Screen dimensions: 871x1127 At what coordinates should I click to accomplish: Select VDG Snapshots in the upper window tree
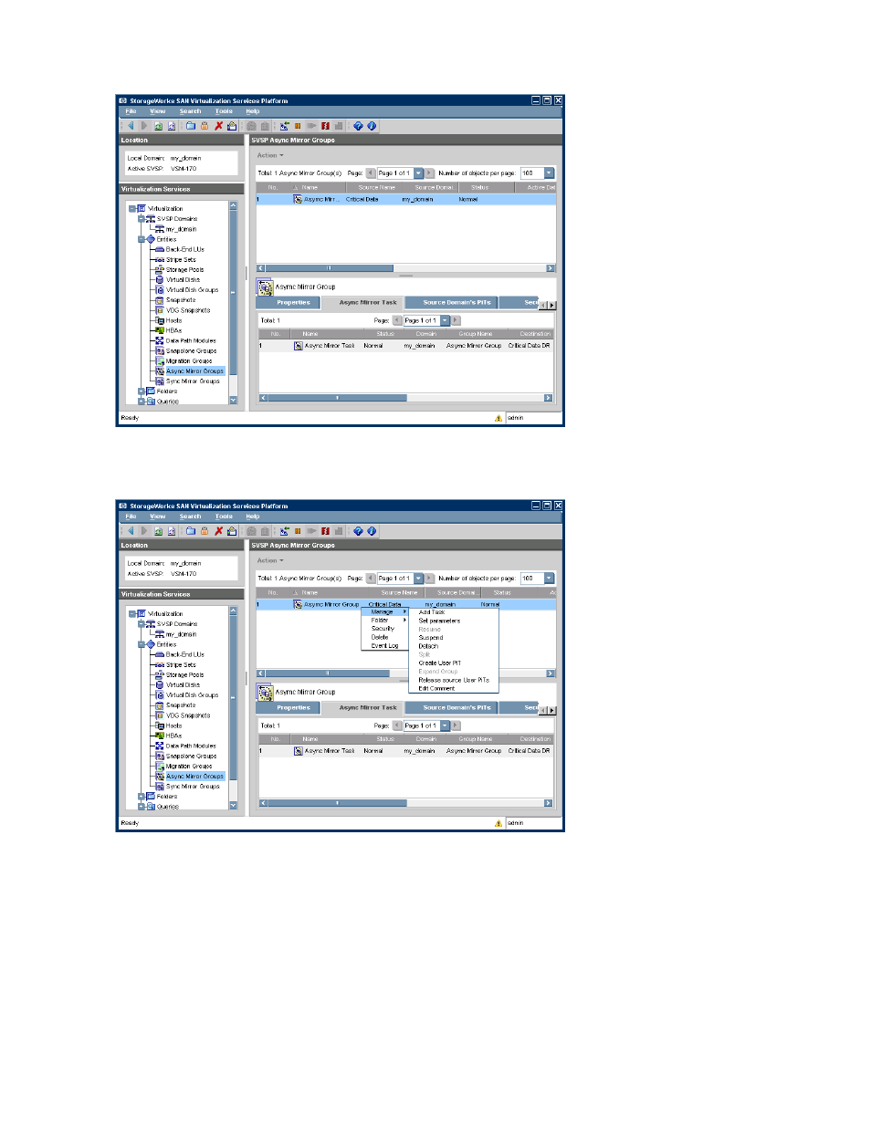click(188, 310)
